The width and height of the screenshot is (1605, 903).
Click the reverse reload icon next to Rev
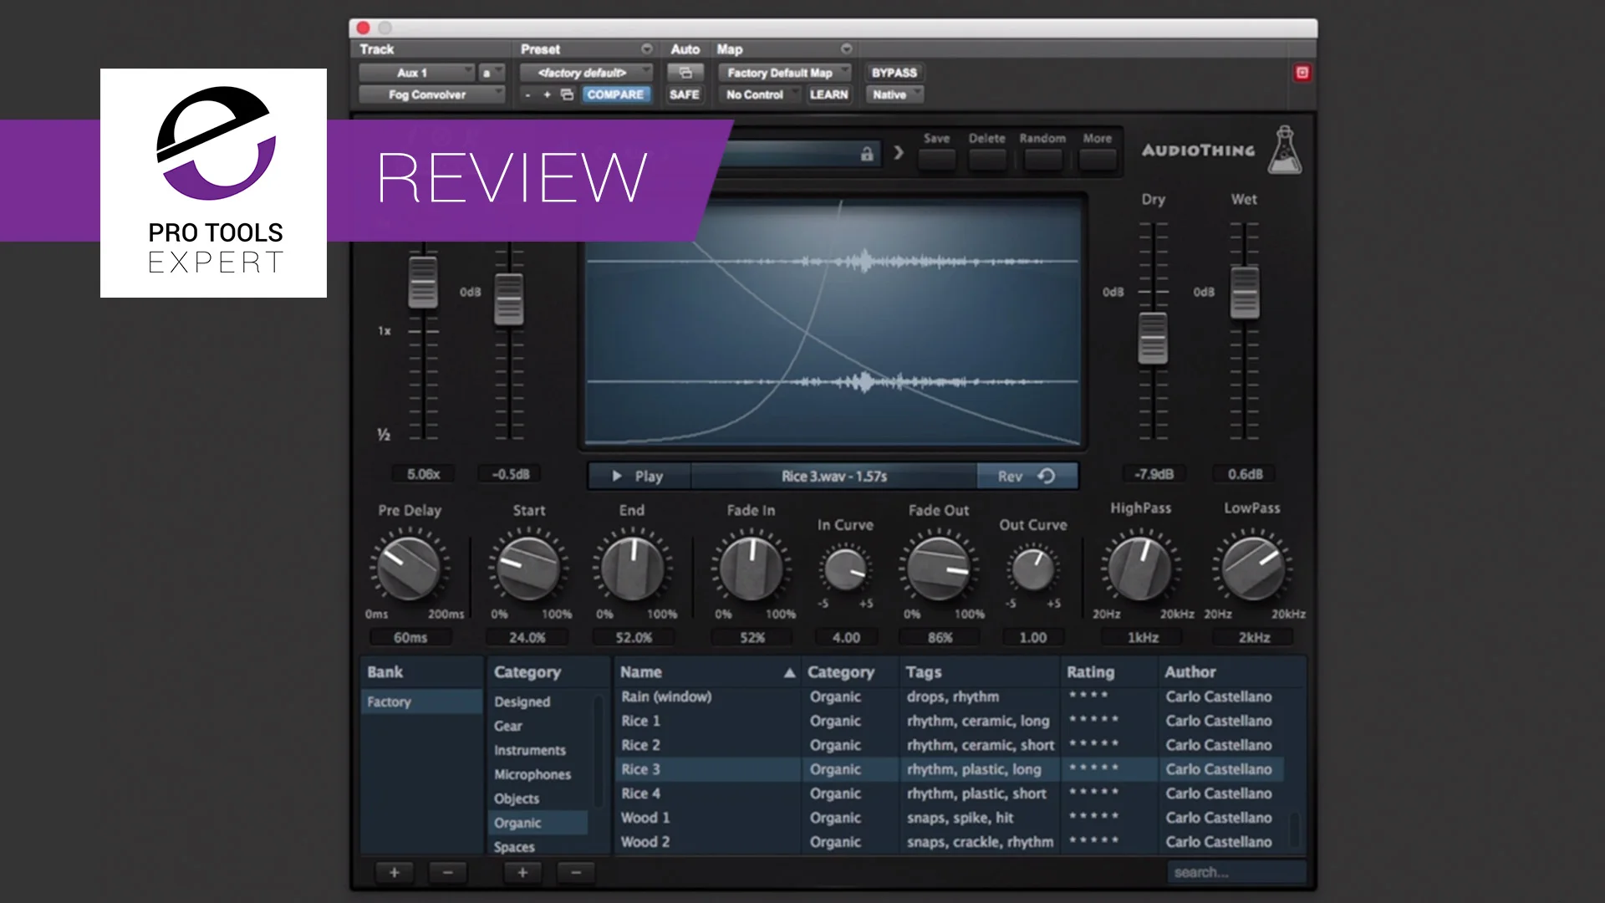click(x=1047, y=475)
